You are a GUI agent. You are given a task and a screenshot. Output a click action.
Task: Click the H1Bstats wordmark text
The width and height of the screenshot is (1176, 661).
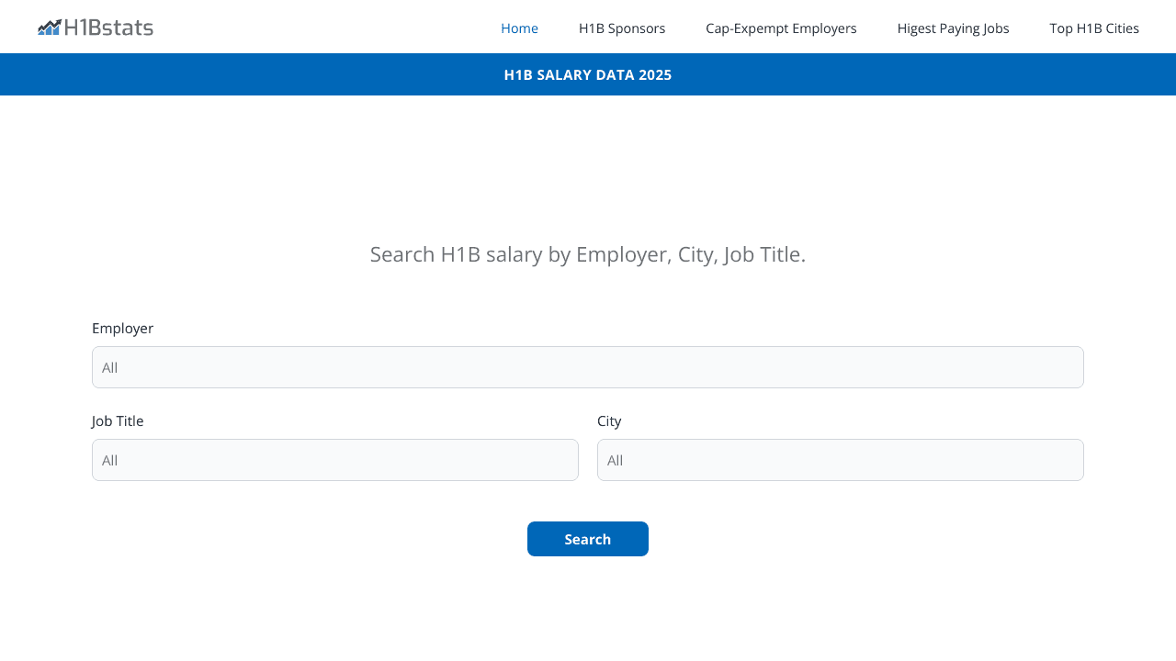coord(108,28)
